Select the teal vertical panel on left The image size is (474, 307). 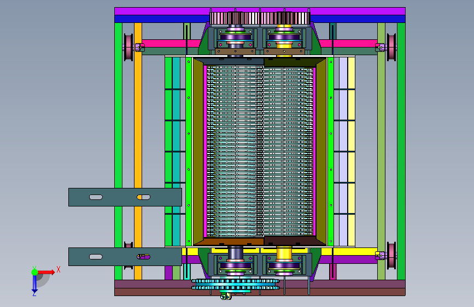point(176,151)
